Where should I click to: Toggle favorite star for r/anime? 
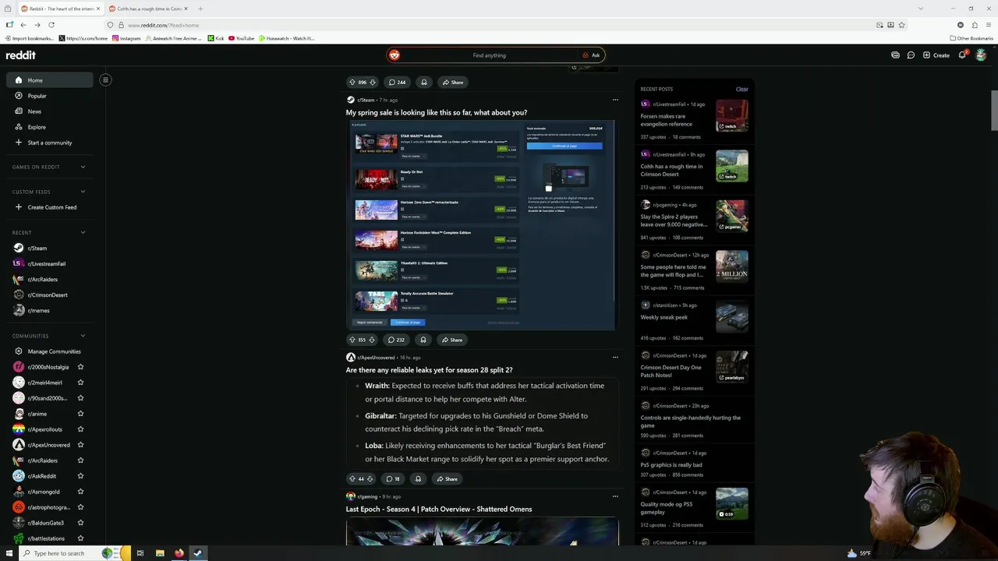point(80,414)
